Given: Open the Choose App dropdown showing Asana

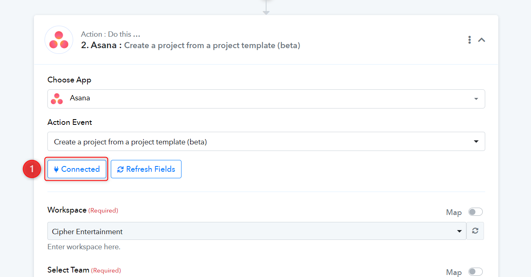Looking at the screenshot, I should [x=266, y=99].
